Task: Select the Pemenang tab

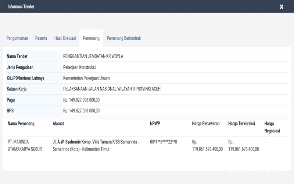Action: tap(91, 38)
